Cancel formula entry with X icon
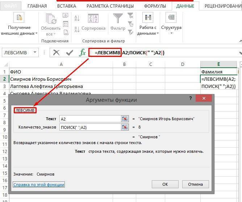242x202 pixels. click(x=56, y=52)
